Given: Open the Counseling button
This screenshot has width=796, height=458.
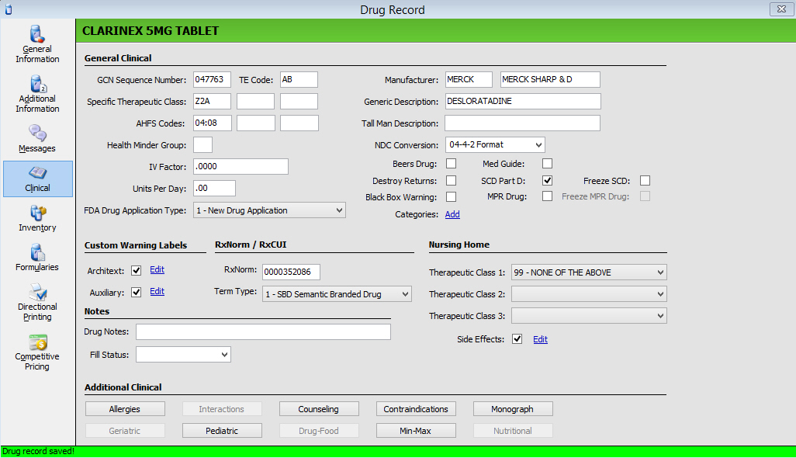Looking at the screenshot, I should pos(319,409).
